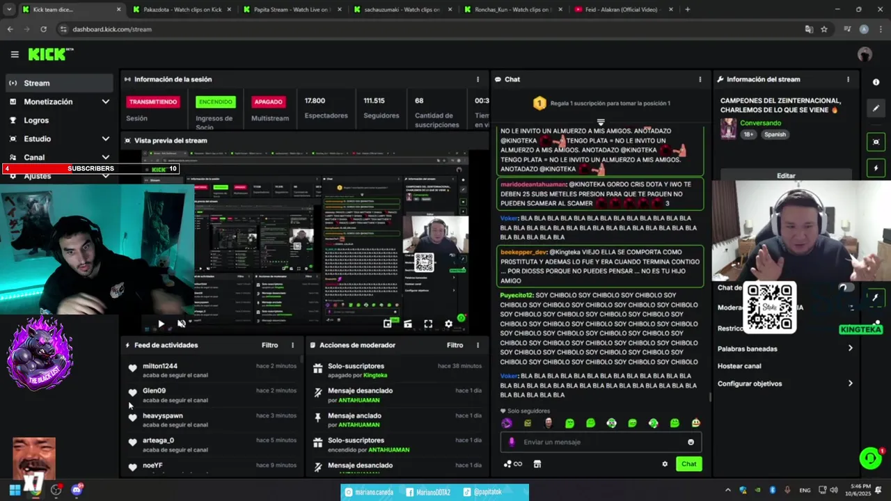Open Filtro in Acciones de moderador
The width and height of the screenshot is (891, 501).
click(x=455, y=345)
